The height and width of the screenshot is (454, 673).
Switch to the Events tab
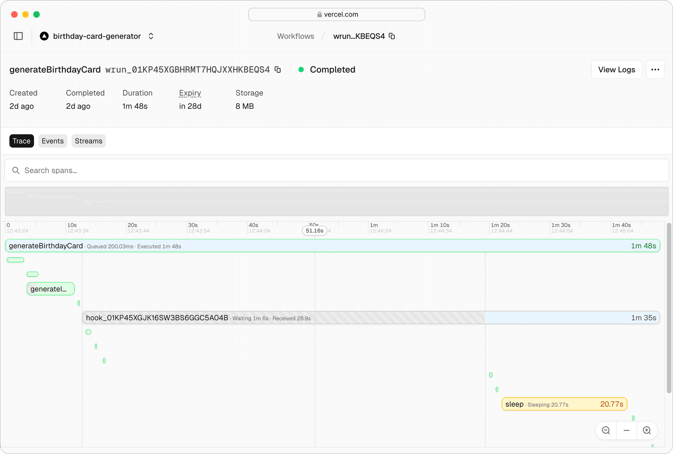point(53,141)
